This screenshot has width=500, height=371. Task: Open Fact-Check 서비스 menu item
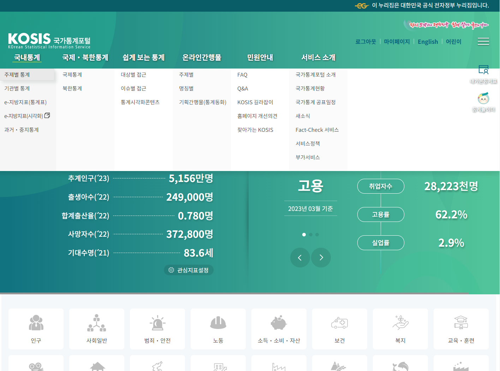317,130
